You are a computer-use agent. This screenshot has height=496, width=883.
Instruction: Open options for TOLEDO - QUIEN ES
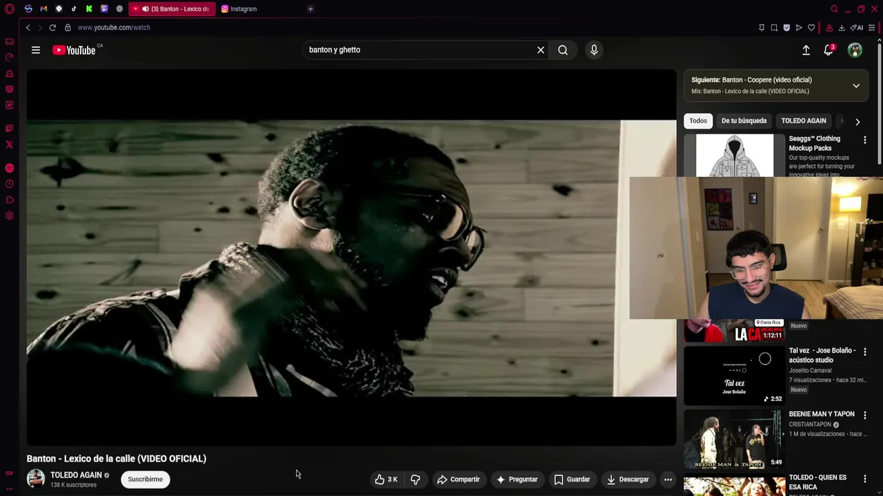click(x=864, y=479)
